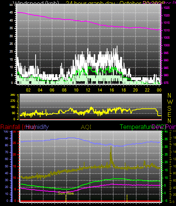Click hour label 02 on time axis
This screenshot has height=206, width=176.
[x=28, y=90]
